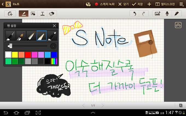The width and height of the screenshot is (186, 116).
Task: Open the S Note app logo
Action: click(x=8, y=4)
